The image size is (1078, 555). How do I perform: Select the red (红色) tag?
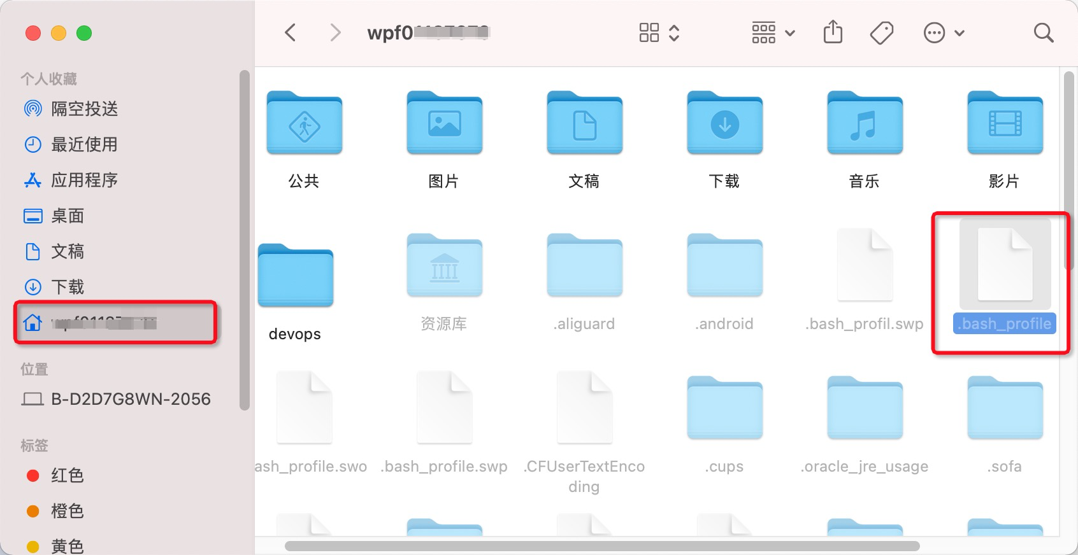pos(55,475)
